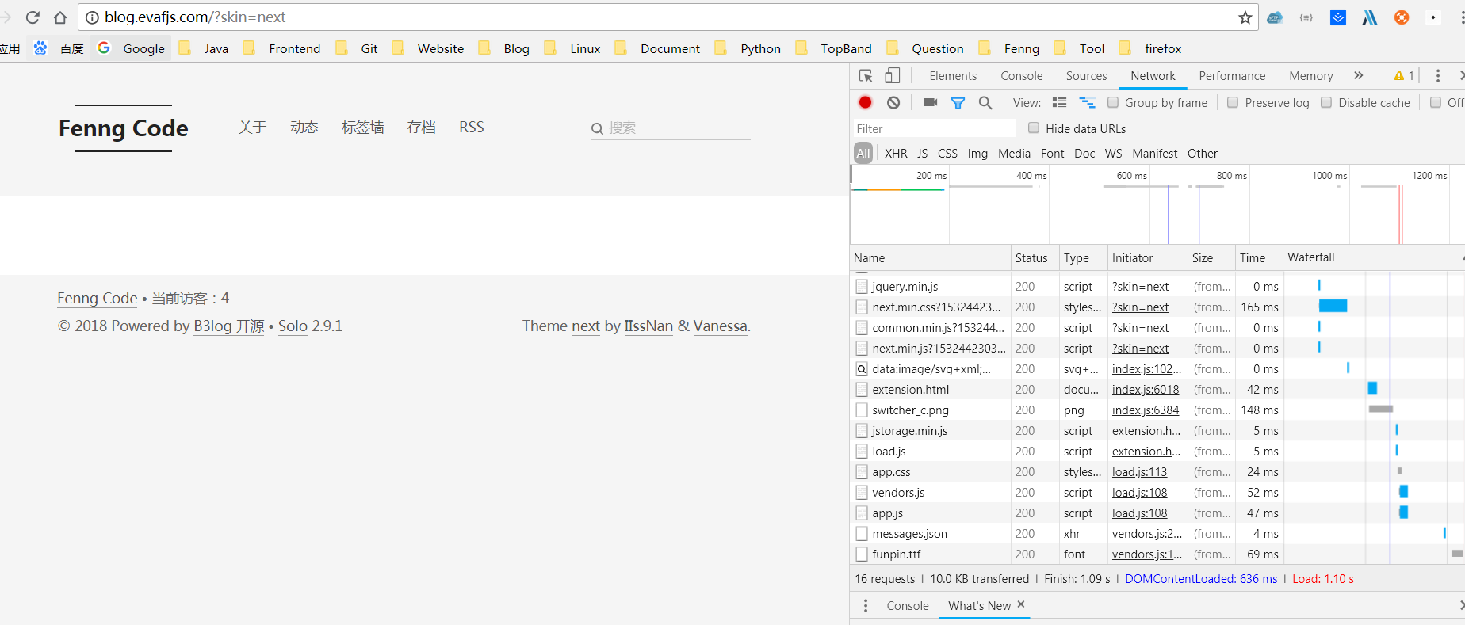Open the Fenng Code footer link

pos(98,299)
